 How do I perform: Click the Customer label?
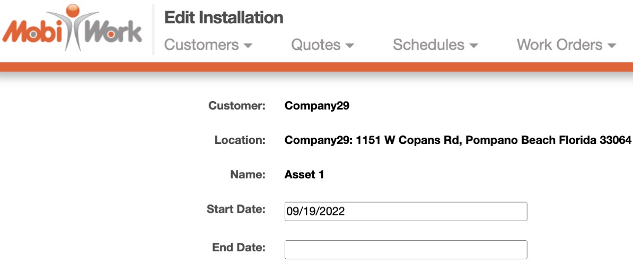pos(236,105)
